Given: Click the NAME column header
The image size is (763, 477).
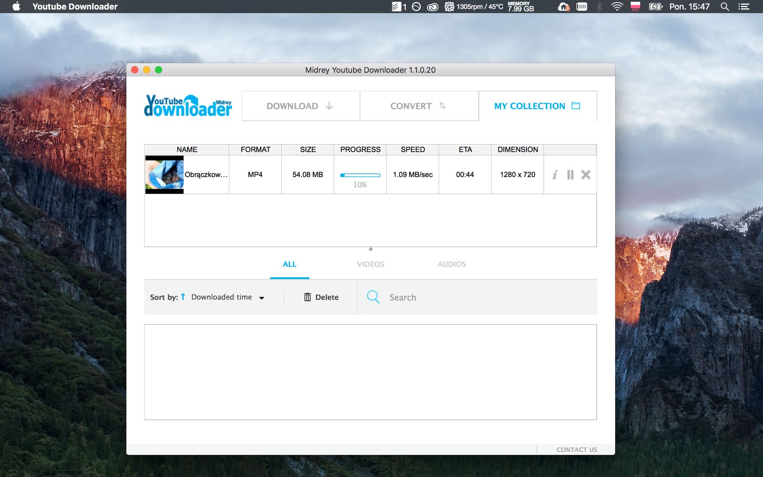Looking at the screenshot, I should [187, 150].
